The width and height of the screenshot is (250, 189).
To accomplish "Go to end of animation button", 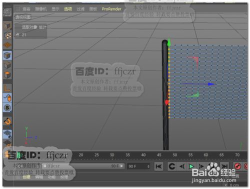I will tap(224, 166).
